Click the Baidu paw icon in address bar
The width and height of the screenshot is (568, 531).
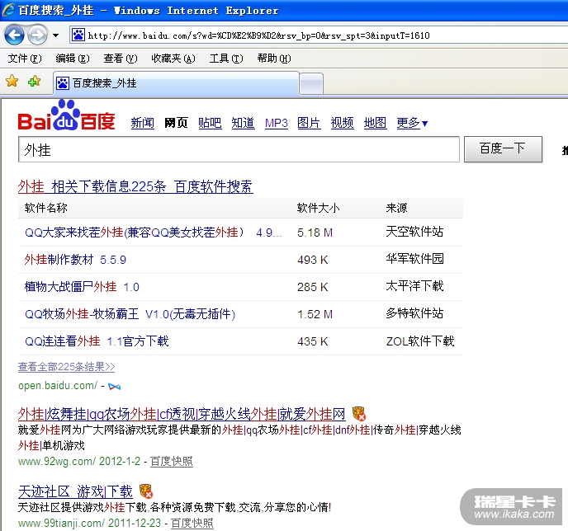click(x=78, y=35)
